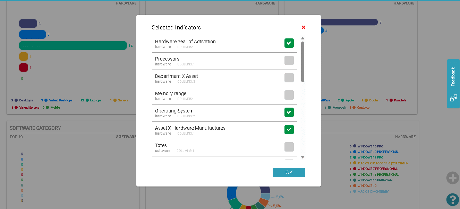Click WINDOWS 10 PROFESSIONAL legend item

374,152
